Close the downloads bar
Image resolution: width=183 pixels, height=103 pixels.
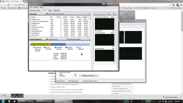181,97
